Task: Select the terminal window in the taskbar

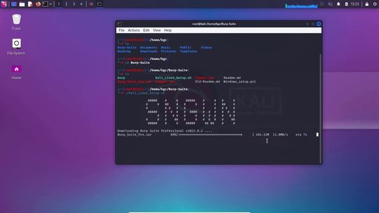Action: tap(99, 4)
